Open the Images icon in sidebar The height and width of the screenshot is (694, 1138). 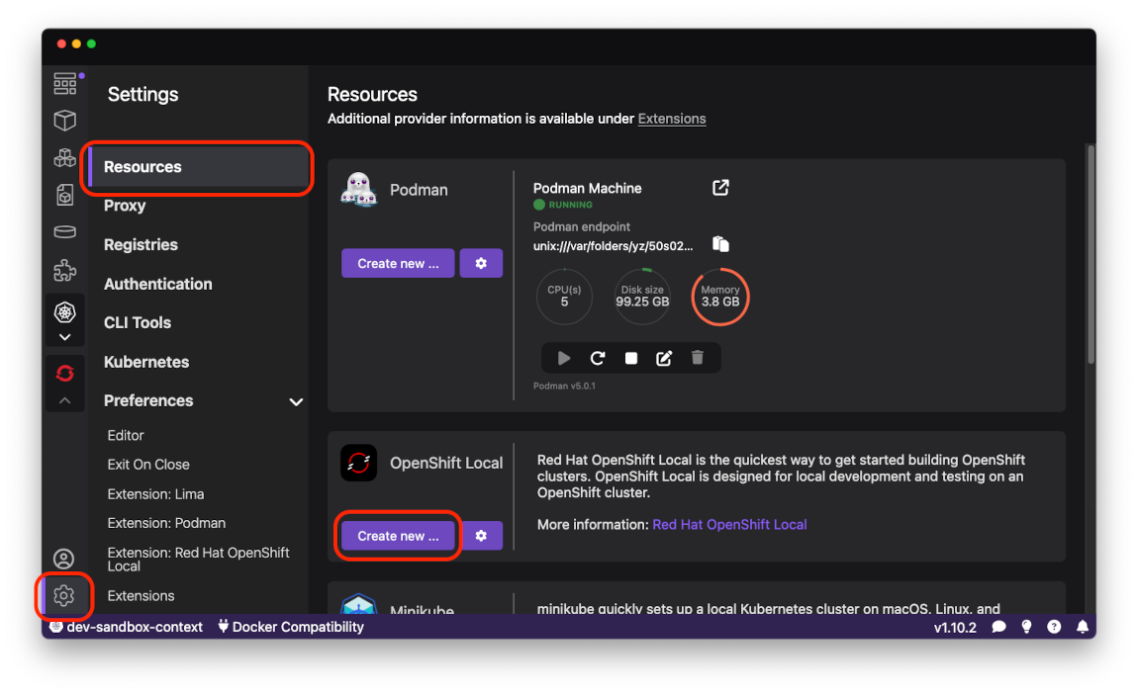coord(64,195)
